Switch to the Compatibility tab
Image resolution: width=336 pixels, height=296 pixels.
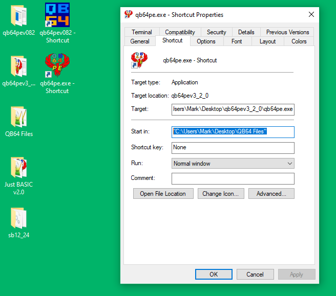(x=180, y=32)
